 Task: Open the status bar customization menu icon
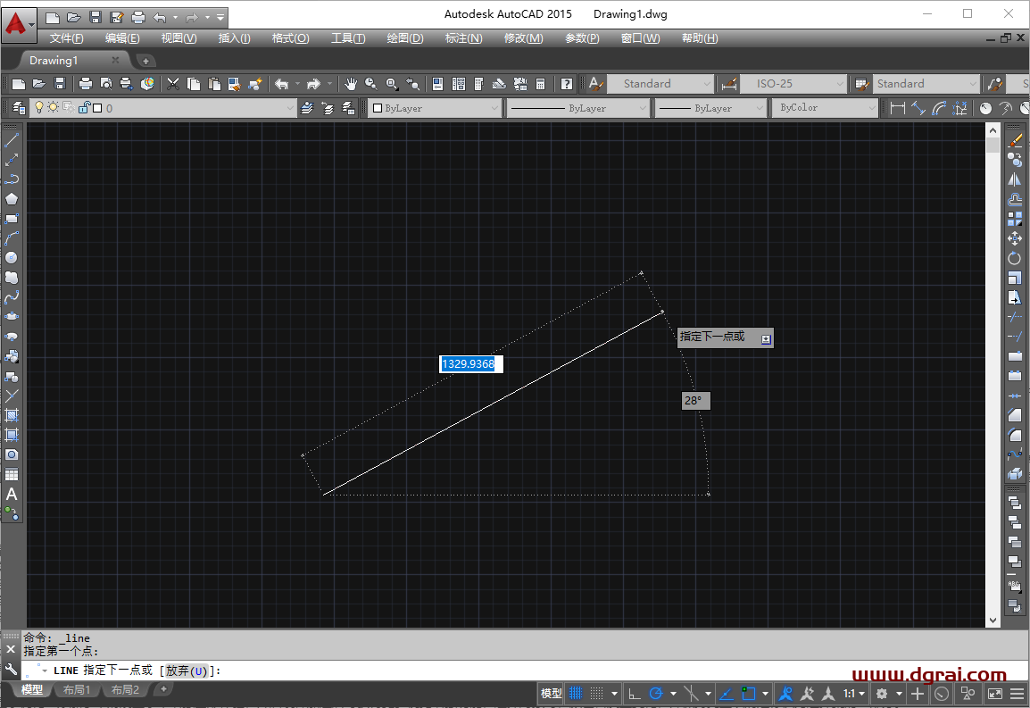tap(1017, 693)
